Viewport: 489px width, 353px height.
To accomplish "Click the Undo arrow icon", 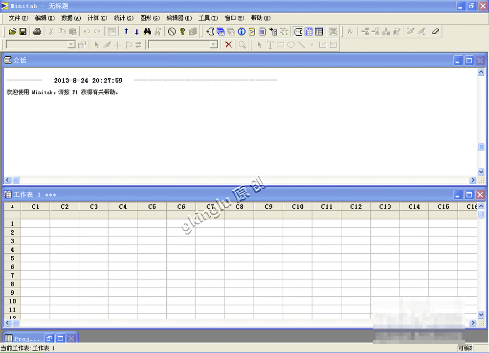I will click(87, 31).
